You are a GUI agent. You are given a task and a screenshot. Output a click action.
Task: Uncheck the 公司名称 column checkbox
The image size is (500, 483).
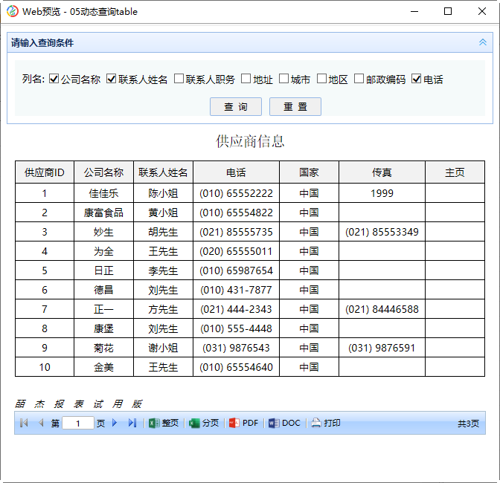(x=54, y=79)
